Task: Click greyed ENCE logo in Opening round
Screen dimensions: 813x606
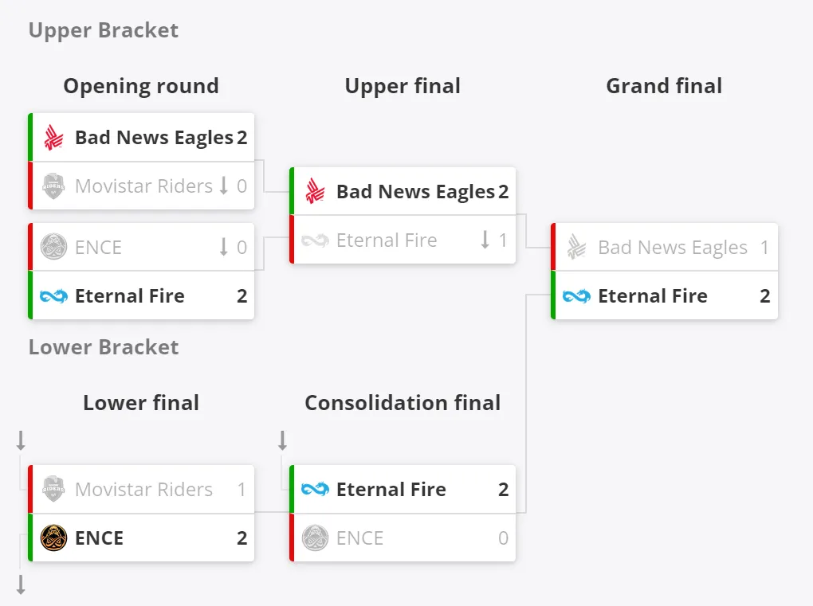Action: pos(54,247)
